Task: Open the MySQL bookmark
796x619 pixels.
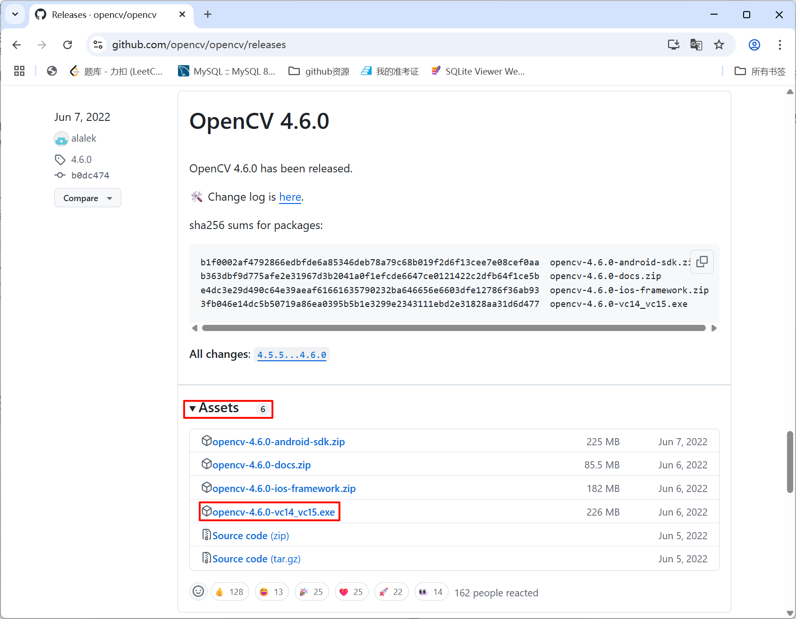Action: 226,71
